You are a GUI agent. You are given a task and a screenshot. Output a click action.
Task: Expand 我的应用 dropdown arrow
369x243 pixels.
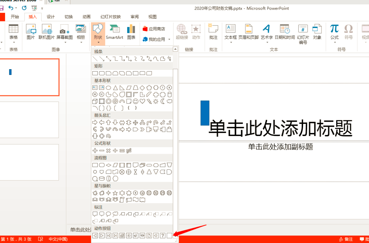coord(169,40)
